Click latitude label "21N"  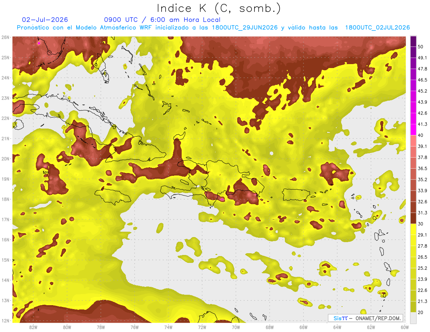coord(5,139)
